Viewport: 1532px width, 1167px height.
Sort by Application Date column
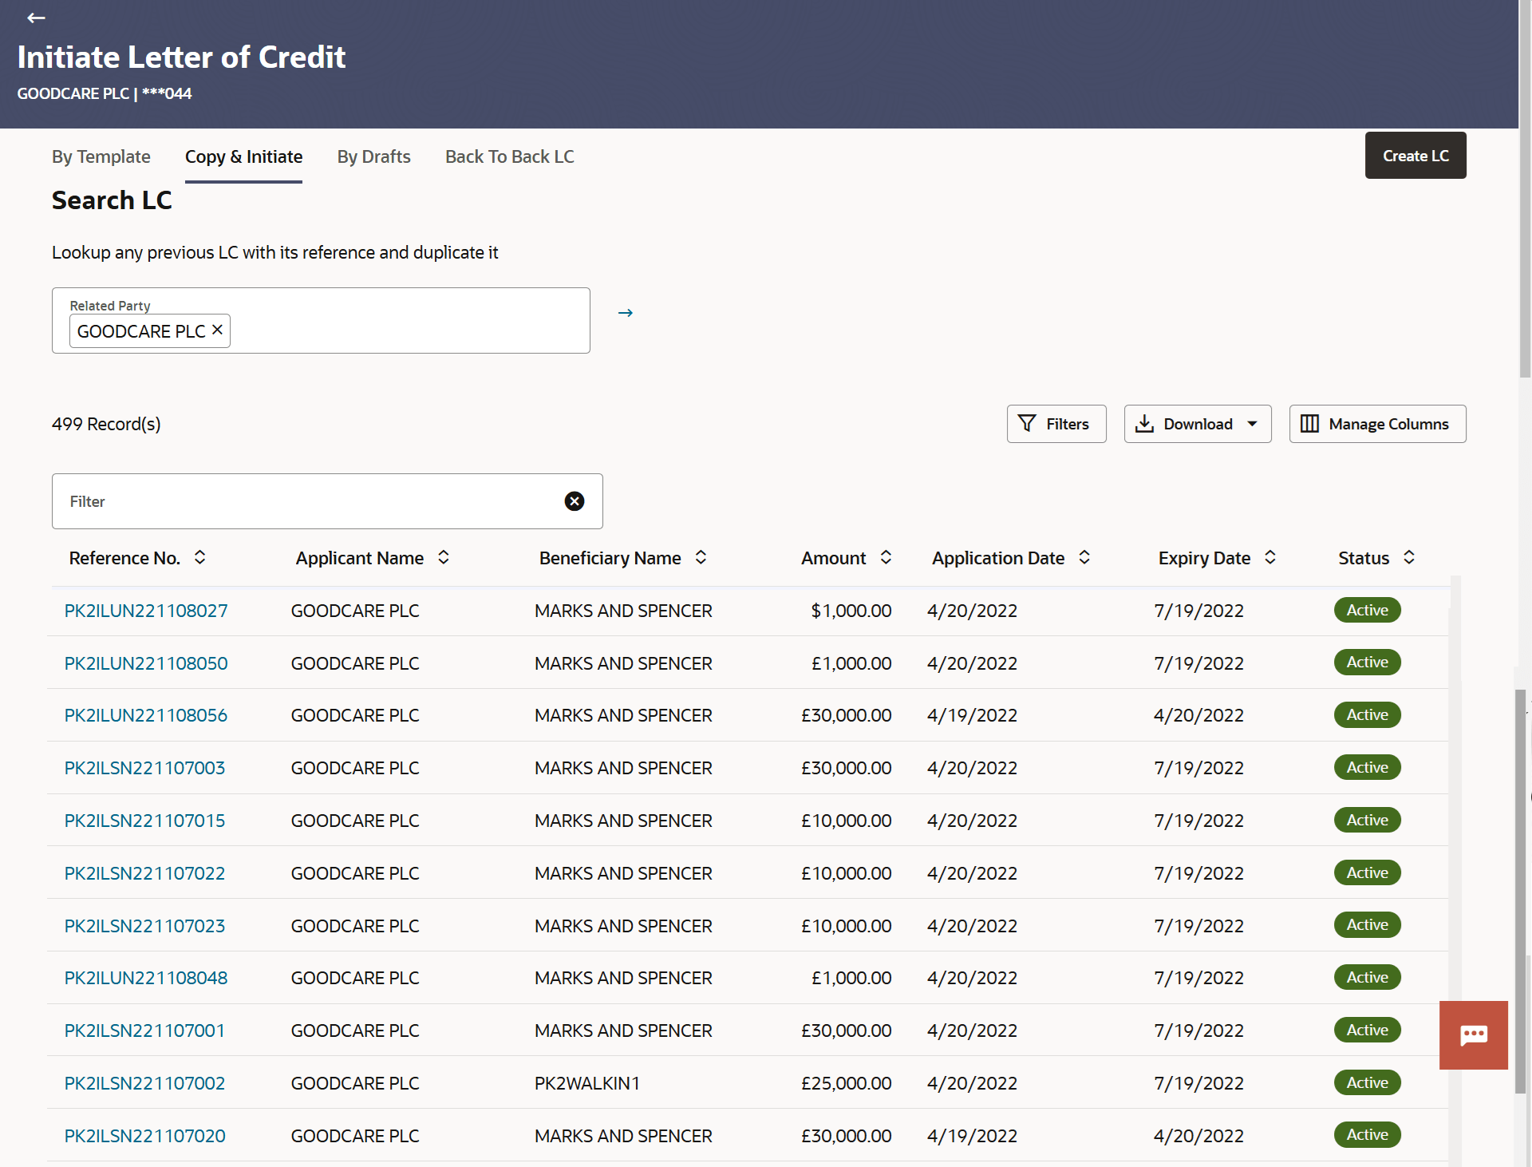click(x=1084, y=558)
